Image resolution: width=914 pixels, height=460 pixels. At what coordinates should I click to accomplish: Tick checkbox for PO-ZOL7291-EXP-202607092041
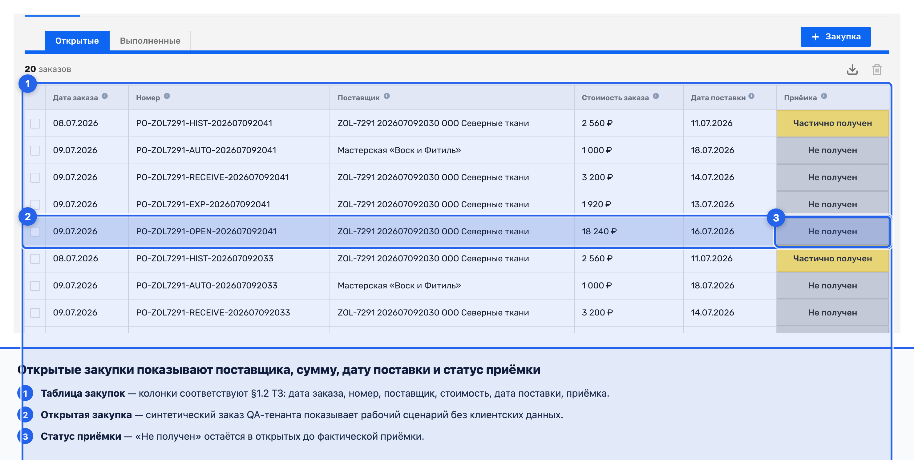coord(35,204)
